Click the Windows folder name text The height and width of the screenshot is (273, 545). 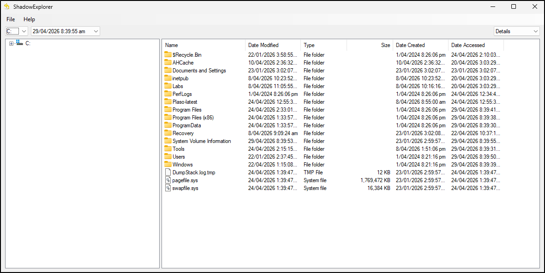coord(182,164)
